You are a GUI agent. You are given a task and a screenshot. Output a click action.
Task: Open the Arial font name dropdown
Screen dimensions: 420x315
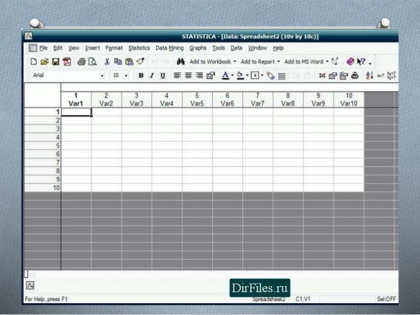click(x=102, y=76)
